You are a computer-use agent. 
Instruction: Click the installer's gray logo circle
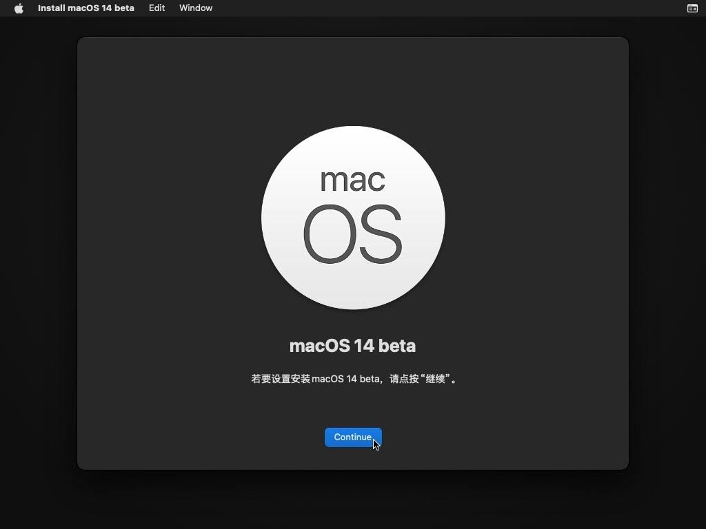353,217
